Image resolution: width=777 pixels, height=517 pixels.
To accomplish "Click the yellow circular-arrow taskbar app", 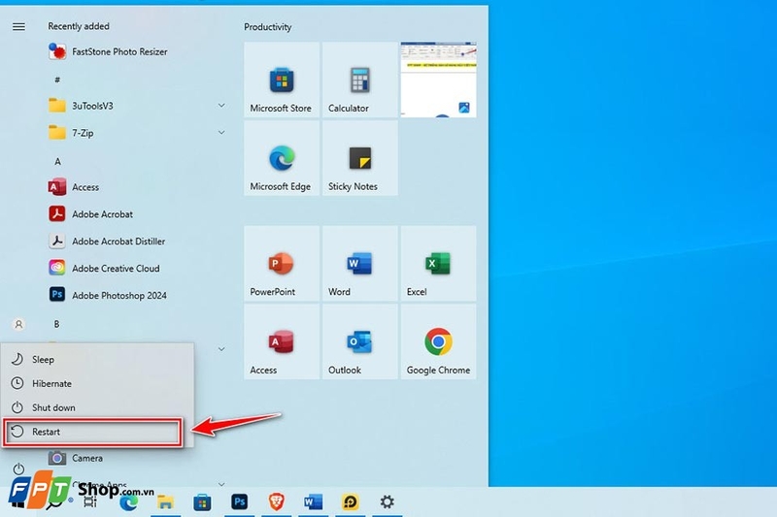I will [351, 502].
